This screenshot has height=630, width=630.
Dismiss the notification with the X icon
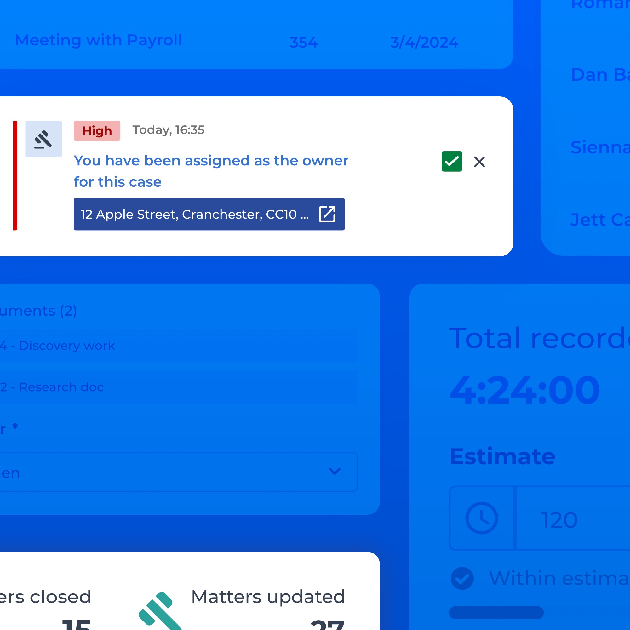click(x=479, y=161)
